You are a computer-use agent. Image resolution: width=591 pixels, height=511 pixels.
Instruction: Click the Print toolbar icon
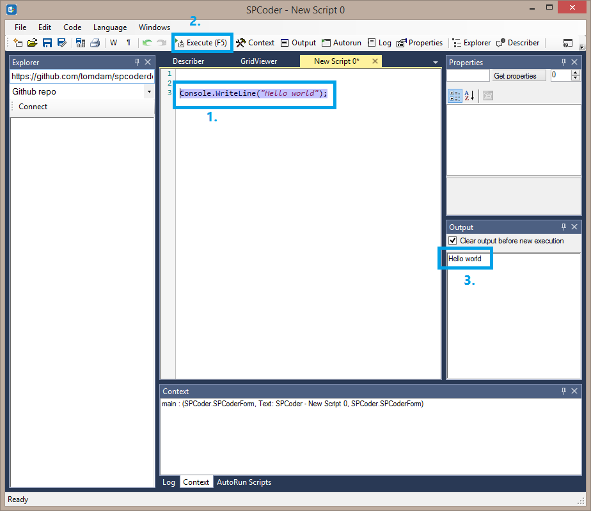coord(95,43)
